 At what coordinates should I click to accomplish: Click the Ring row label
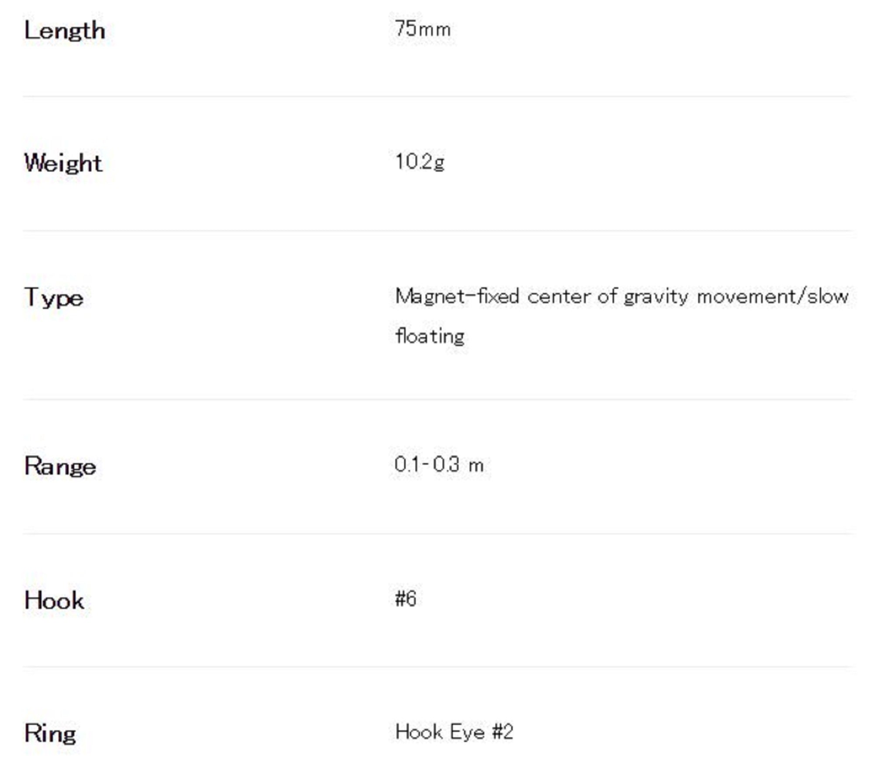coord(50,733)
